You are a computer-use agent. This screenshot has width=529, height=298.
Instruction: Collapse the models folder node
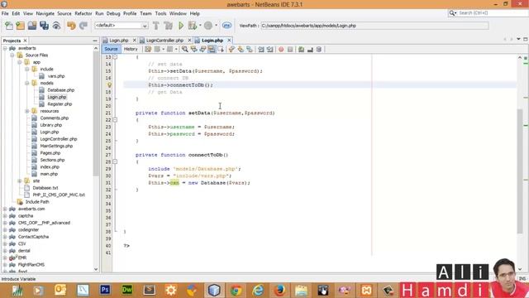tap(27, 83)
